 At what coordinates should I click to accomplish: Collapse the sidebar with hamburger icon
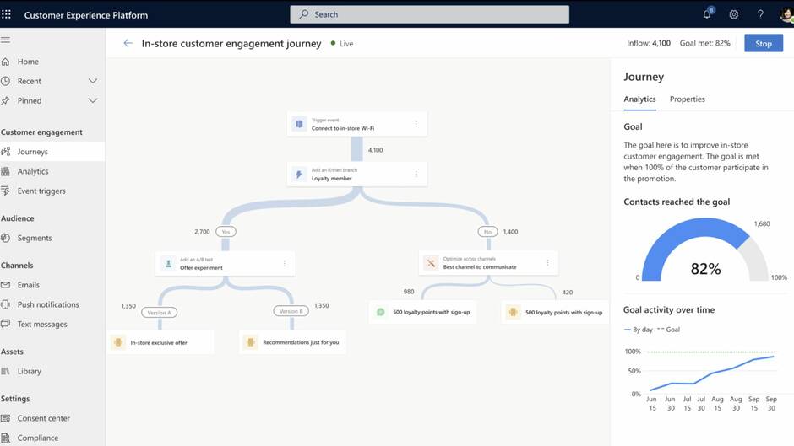click(x=6, y=40)
